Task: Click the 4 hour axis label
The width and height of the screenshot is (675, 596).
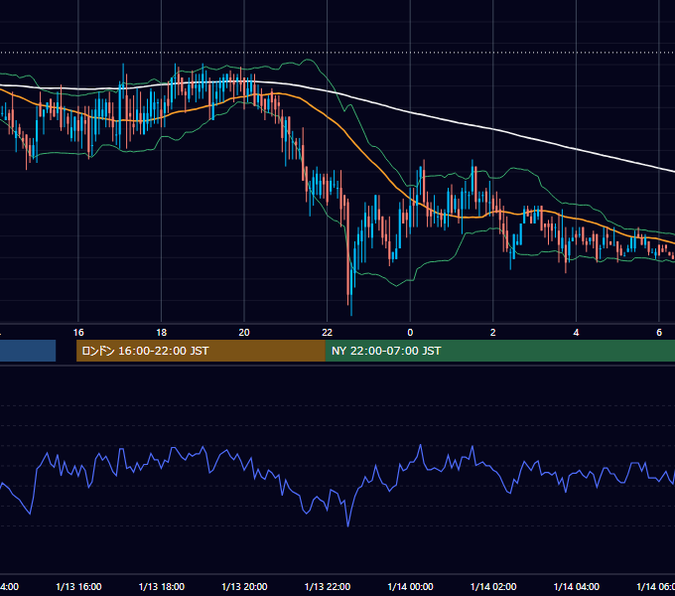Action: [x=576, y=333]
